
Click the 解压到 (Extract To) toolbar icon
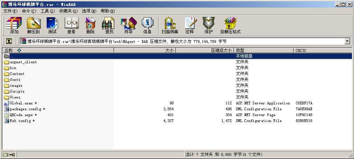(x=34, y=26)
